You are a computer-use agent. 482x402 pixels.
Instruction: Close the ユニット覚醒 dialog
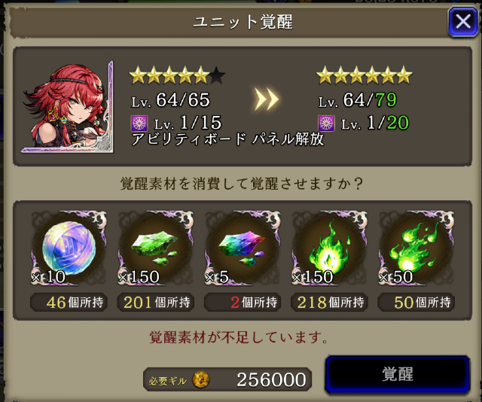pos(463,22)
